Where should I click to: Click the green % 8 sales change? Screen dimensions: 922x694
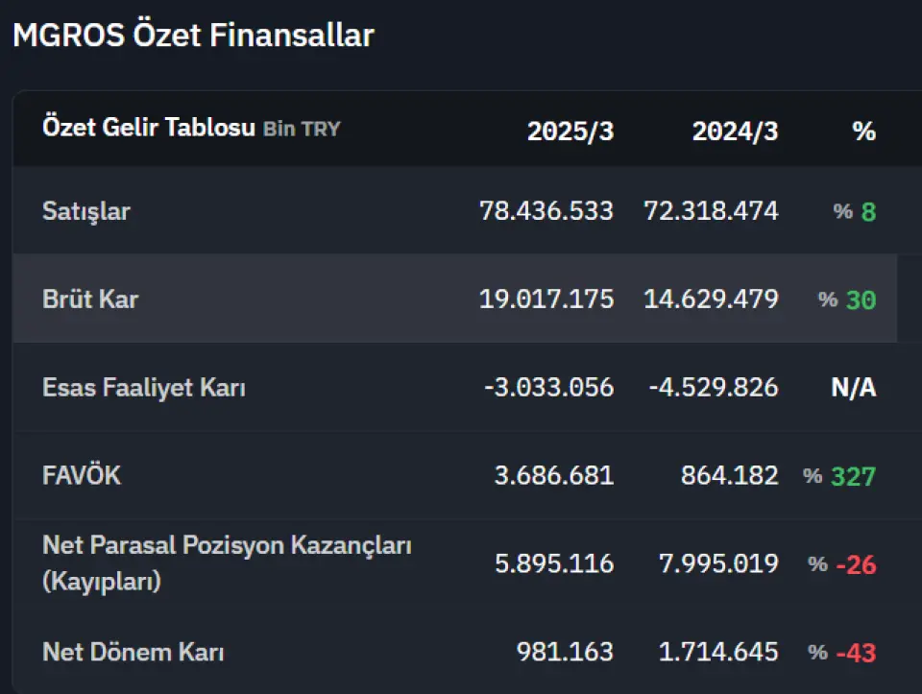click(x=855, y=211)
